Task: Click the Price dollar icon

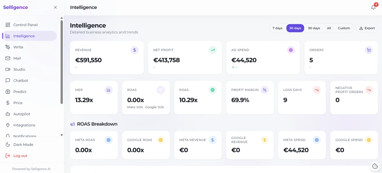Action: click(x=8, y=103)
